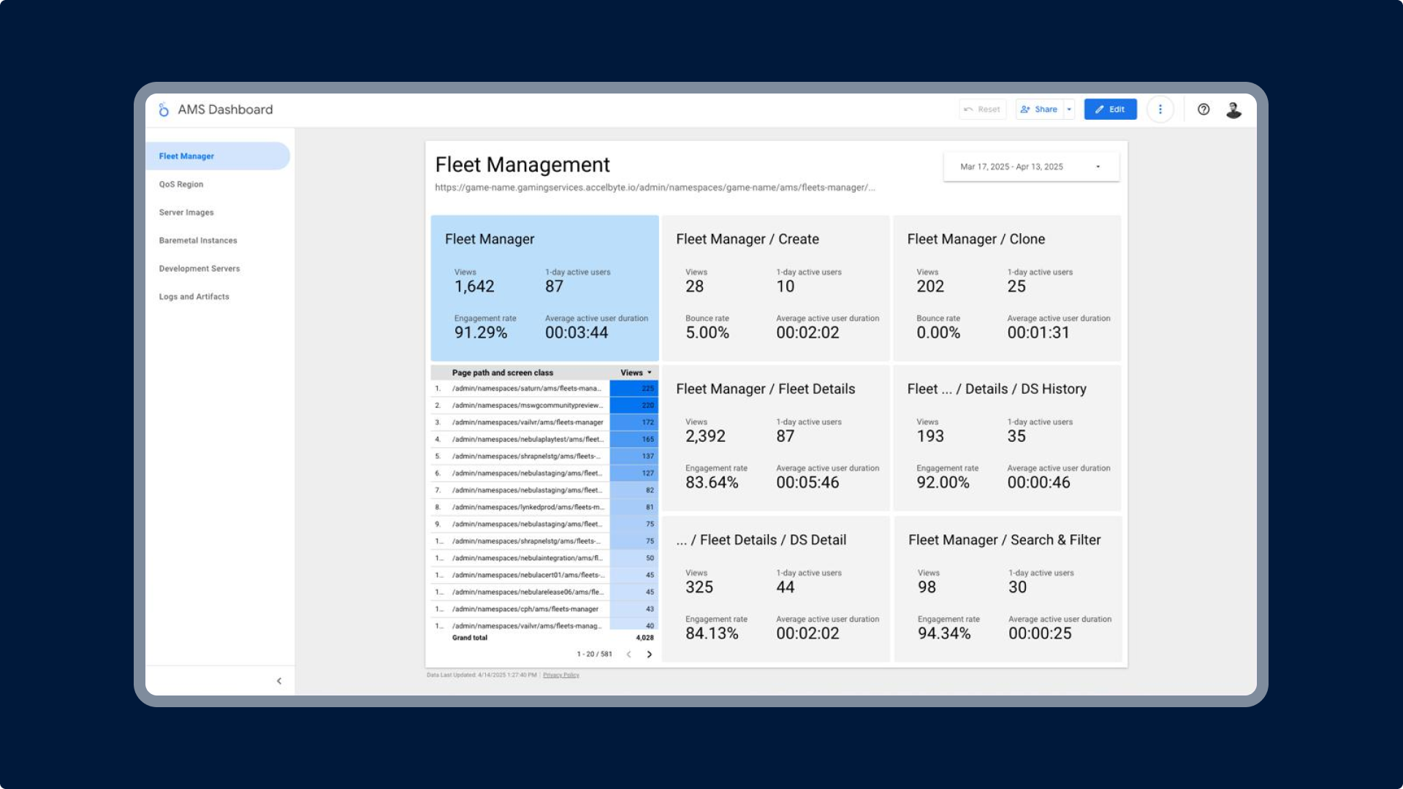This screenshot has width=1403, height=789.
Task: Click the blue Edit button
Action: 1110,110
